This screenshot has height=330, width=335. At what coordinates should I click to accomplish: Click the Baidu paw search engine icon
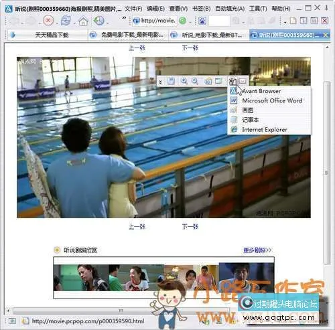tap(202, 21)
